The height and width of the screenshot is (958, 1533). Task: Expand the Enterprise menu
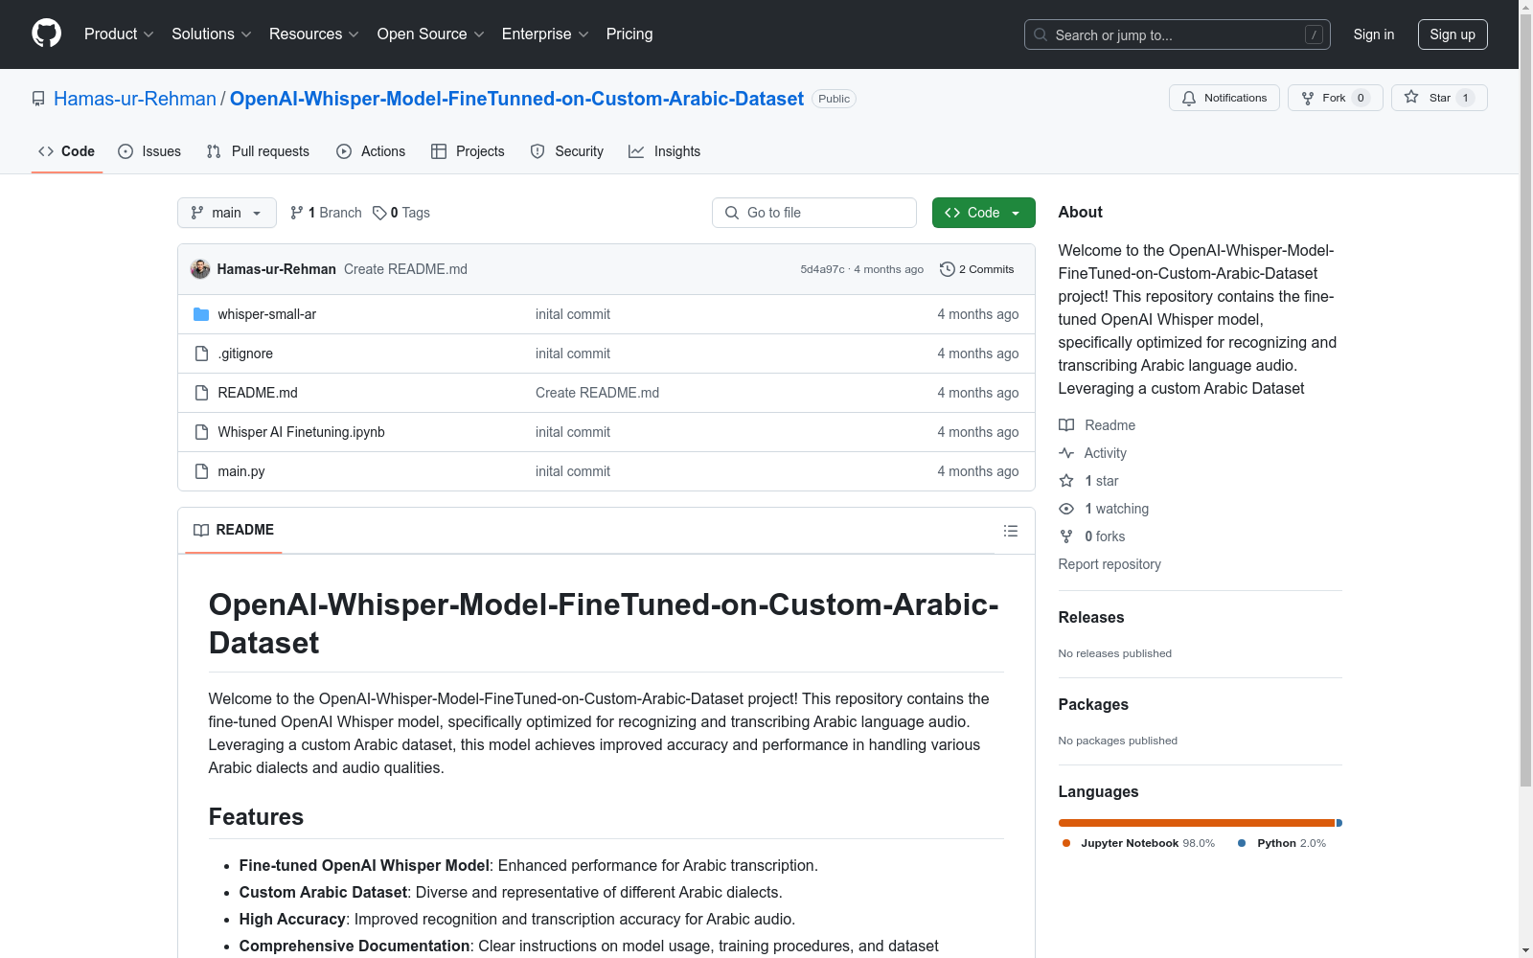click(545, 34)
